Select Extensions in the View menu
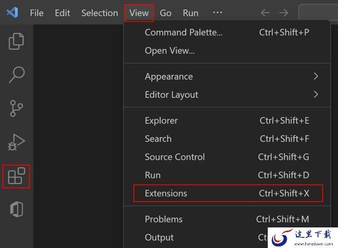Screen dimensions: 338x248 pyautogui.click(x=228, y=193)
